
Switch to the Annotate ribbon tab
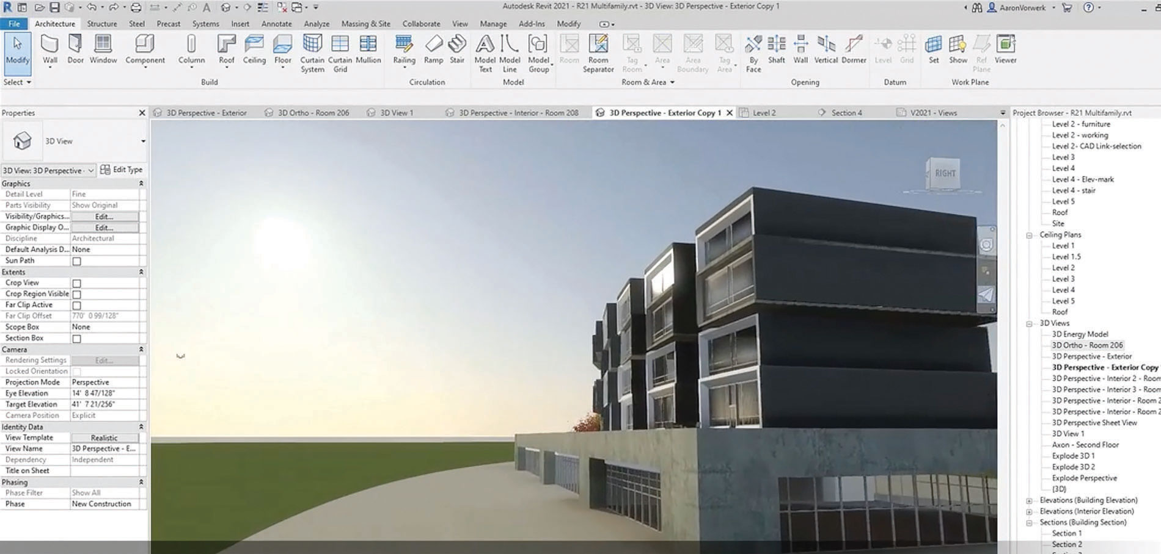tap(276, 24)
